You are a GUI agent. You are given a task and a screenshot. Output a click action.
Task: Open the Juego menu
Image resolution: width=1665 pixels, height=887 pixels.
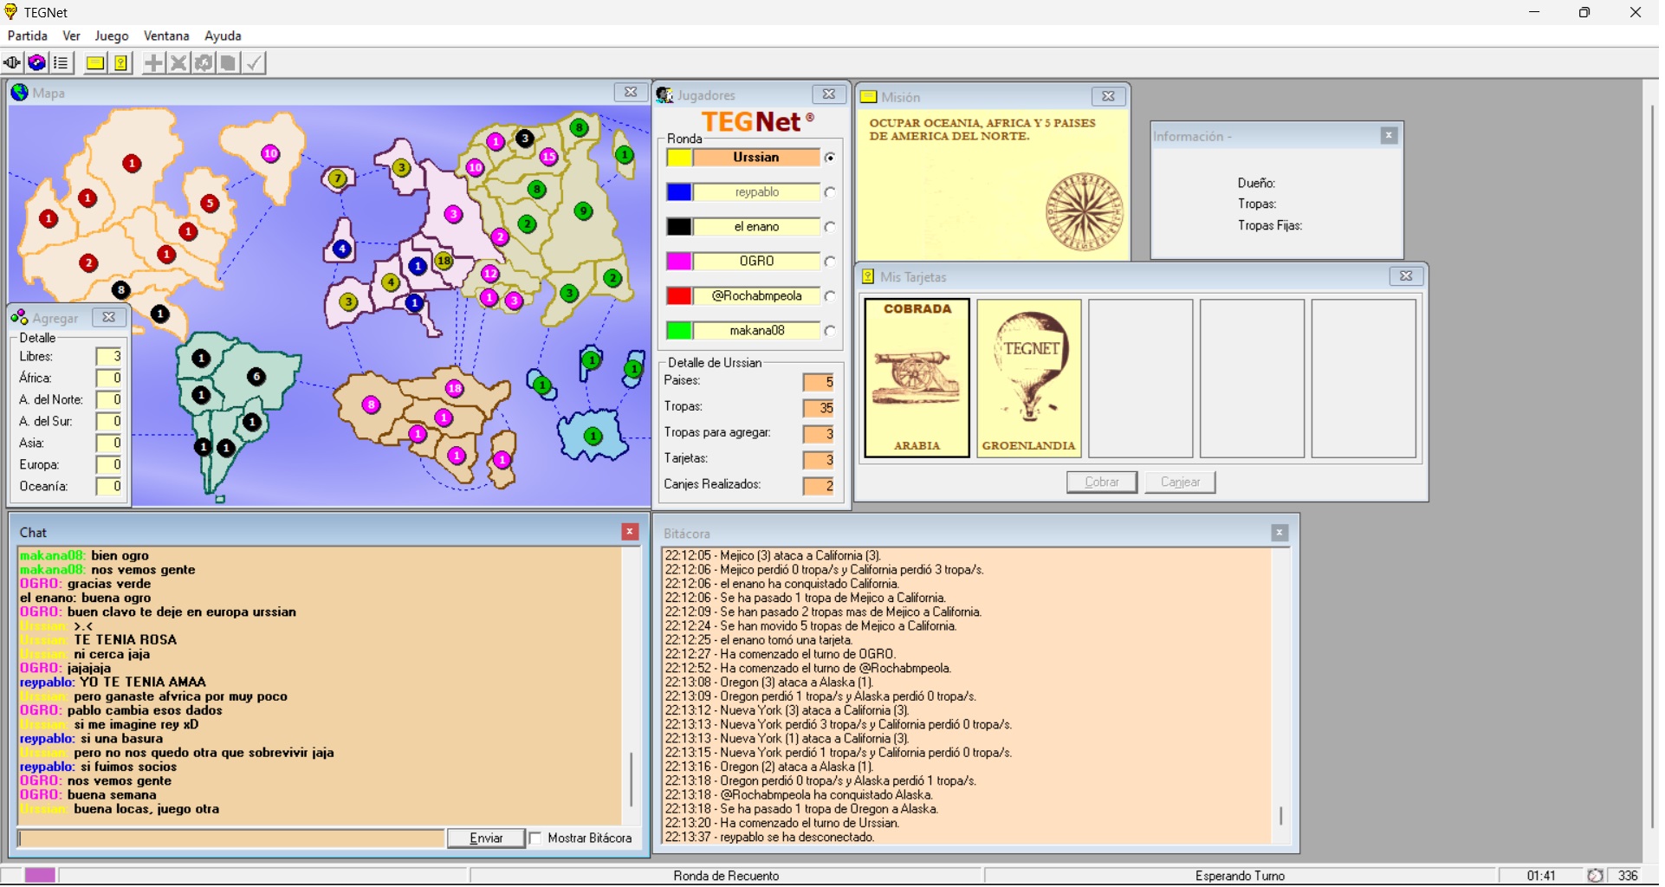[x=111, y=36]
